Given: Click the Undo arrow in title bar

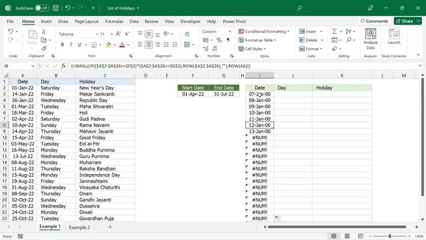Looking at the screenshot, I should point(68,8).
